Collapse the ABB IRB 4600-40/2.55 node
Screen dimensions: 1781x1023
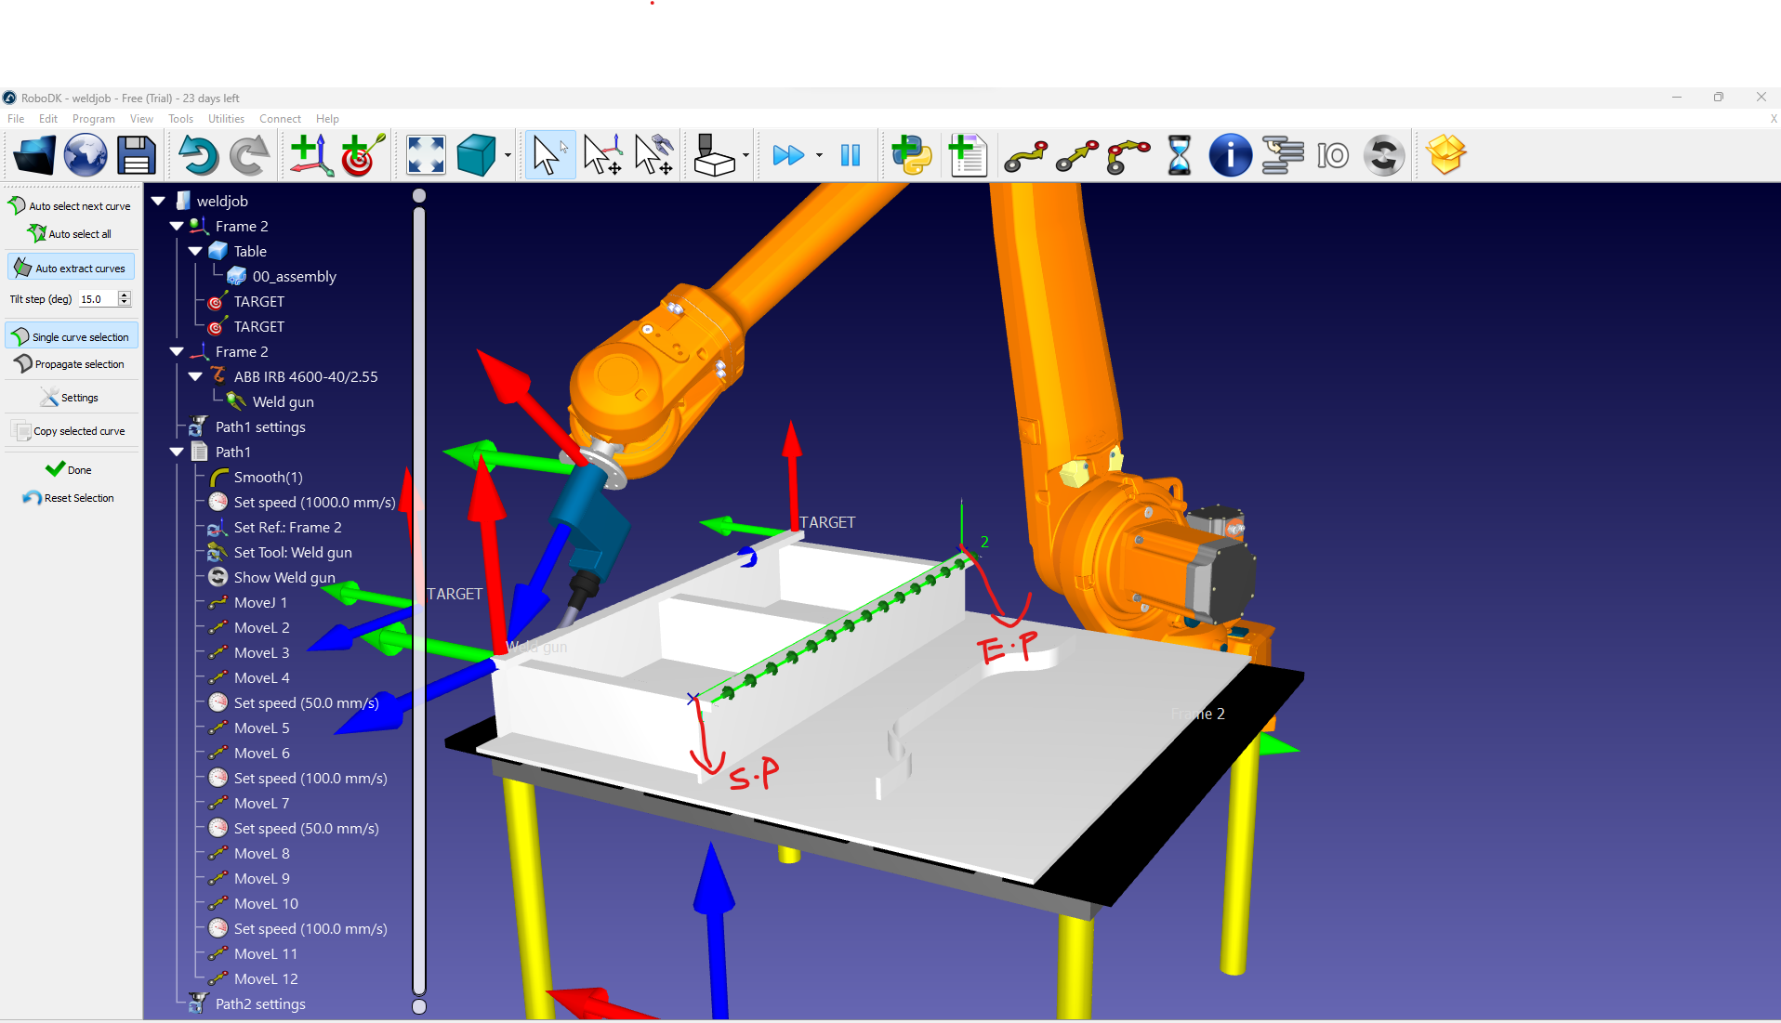(x=195, y=377)
